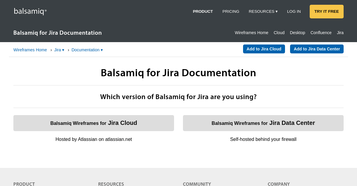
Task: Open the PRICING page
Action: click(x=231, y=11)
